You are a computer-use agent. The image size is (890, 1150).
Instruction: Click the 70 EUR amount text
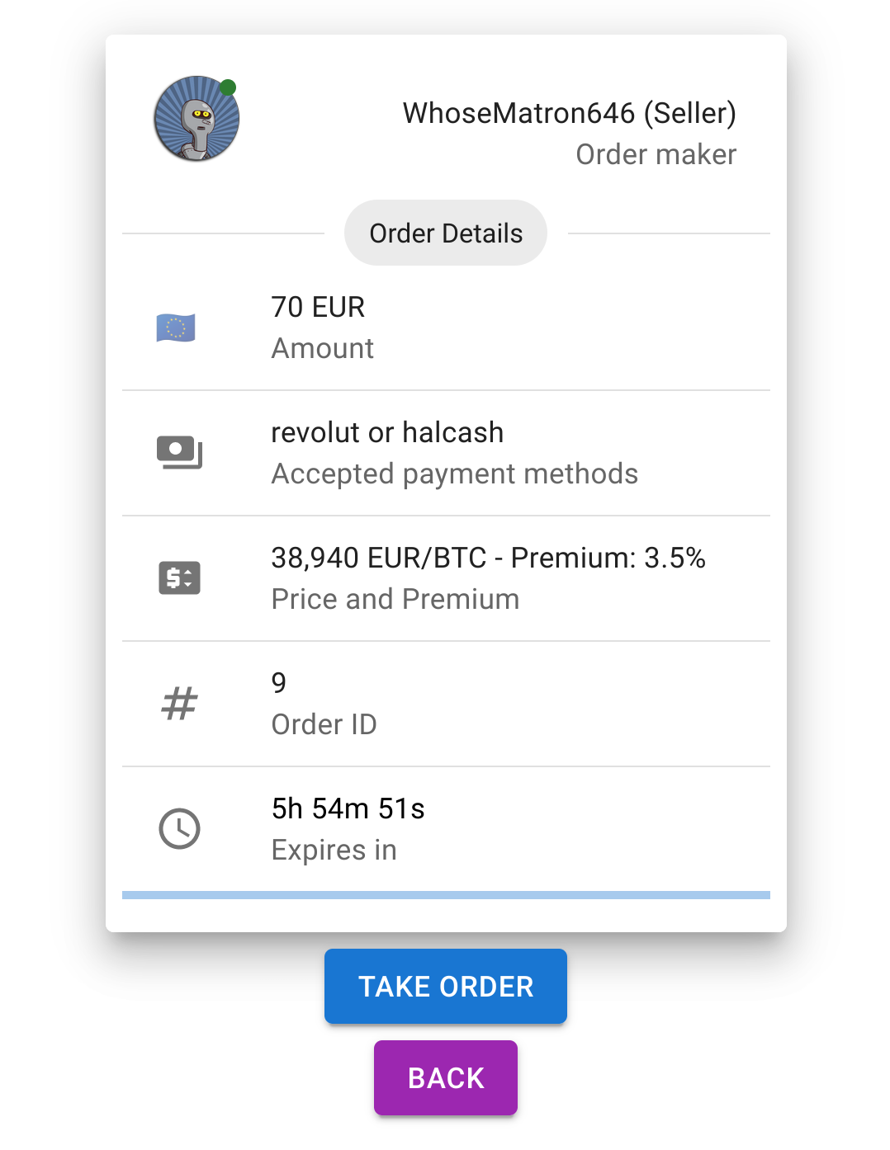coord(318,307)
